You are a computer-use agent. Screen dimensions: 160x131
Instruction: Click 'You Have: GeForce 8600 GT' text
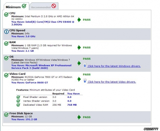point(29,83)
